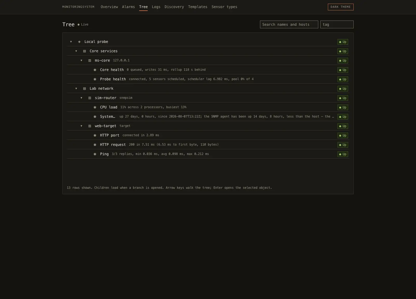Click the Core health sensor icon
This screenshot has height=299, width=416.
click(x=95, y=70)
